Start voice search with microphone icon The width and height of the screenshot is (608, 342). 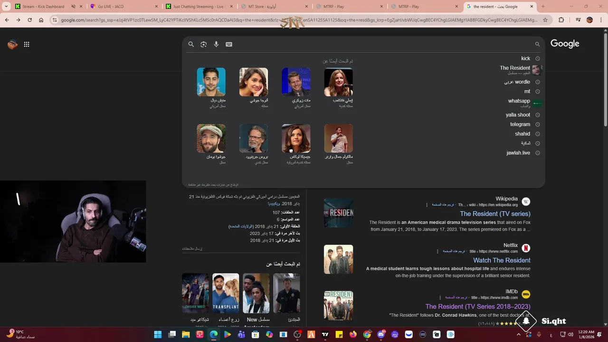tap(216, 44)
